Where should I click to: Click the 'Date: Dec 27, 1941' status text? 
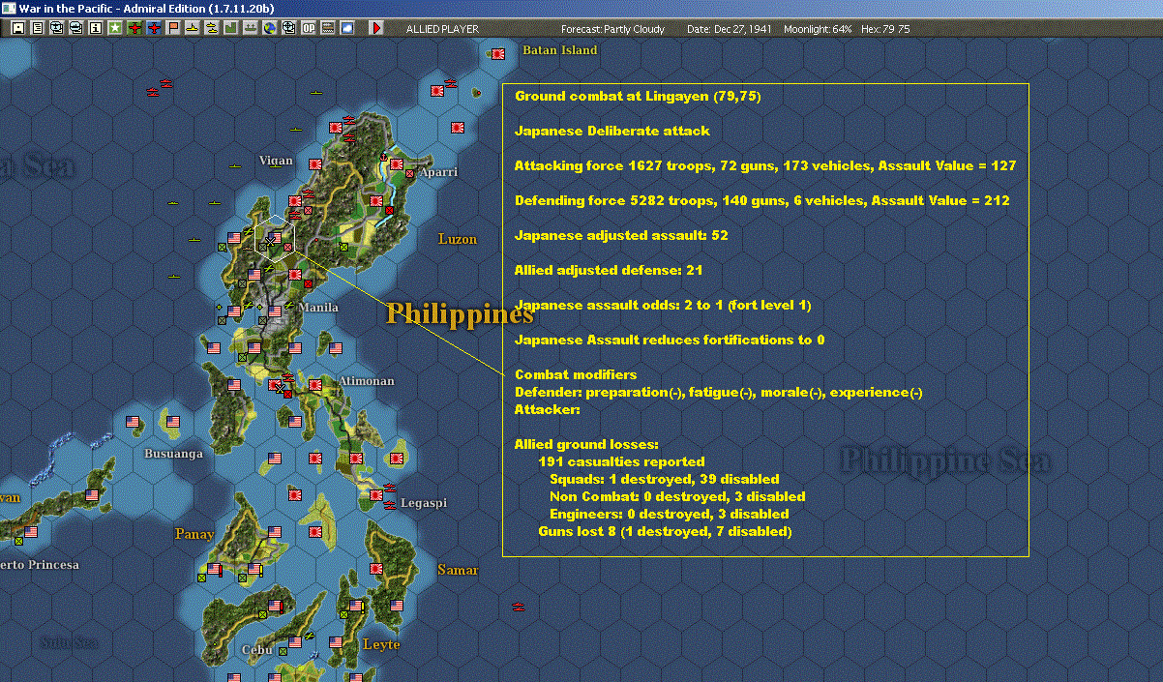tap(729, 29)
